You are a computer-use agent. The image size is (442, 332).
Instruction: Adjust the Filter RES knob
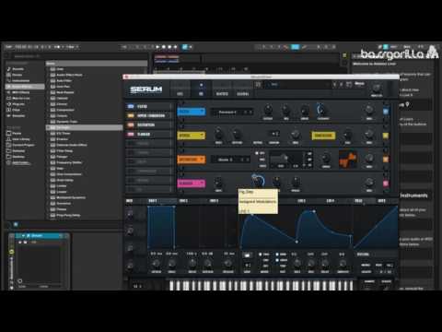286,109
